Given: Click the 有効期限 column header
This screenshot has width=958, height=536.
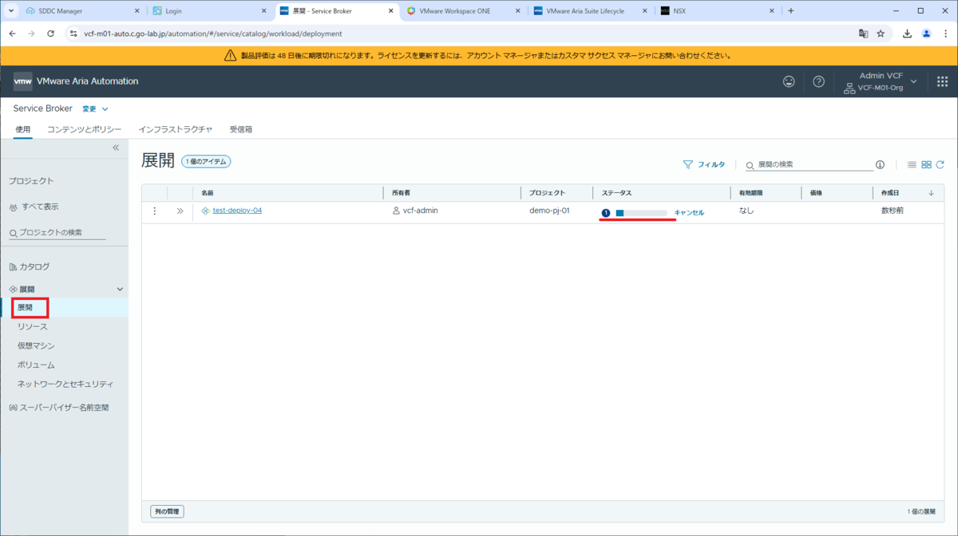Looking at the screenshot, I should point(751,193).
